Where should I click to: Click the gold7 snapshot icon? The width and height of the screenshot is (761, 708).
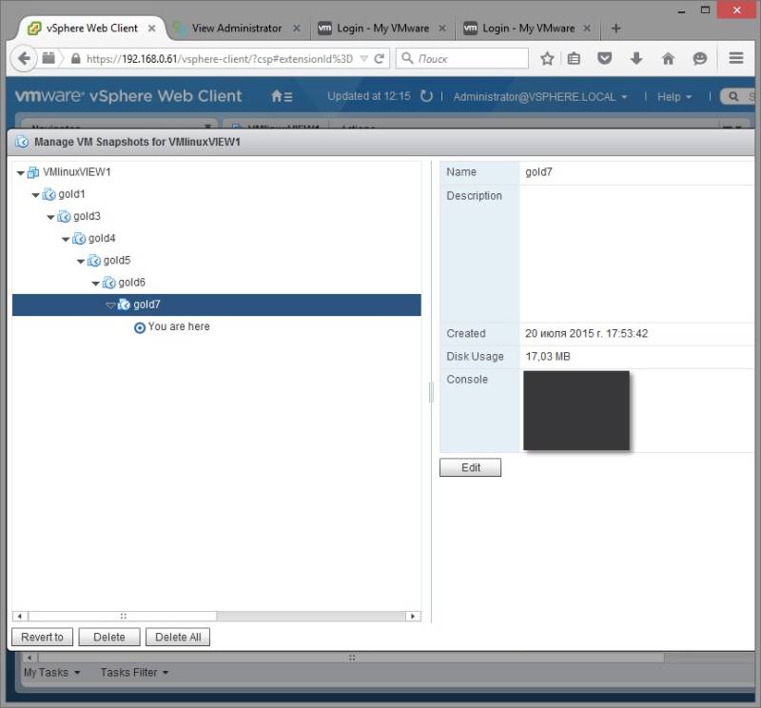(x=124, y=305)
